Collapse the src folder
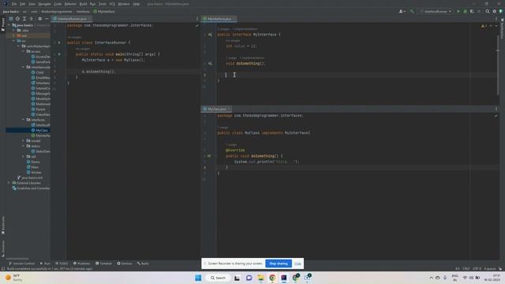Screen dimensions: 505x284 tap(14, 41)
